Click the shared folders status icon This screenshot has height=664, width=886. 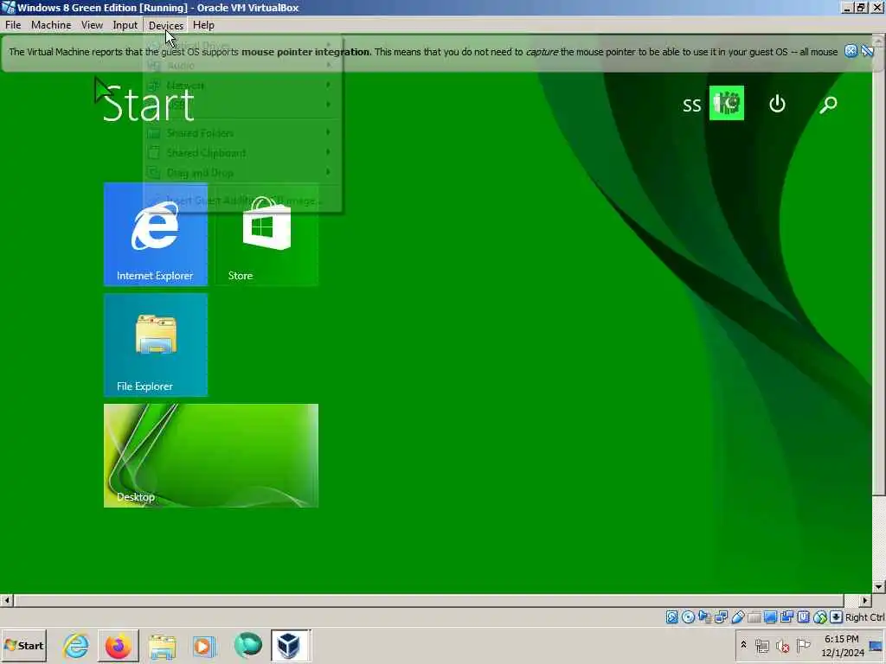pyautogui.click(x=754, y=617)
